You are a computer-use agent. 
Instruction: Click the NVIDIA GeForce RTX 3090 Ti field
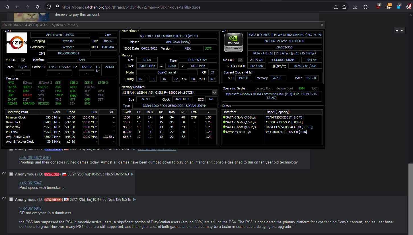point(285,41)
